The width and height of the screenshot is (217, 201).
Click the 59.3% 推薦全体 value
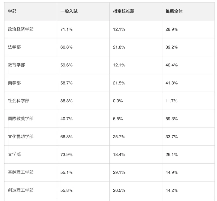pyautogui.click(x=172, y=119)
